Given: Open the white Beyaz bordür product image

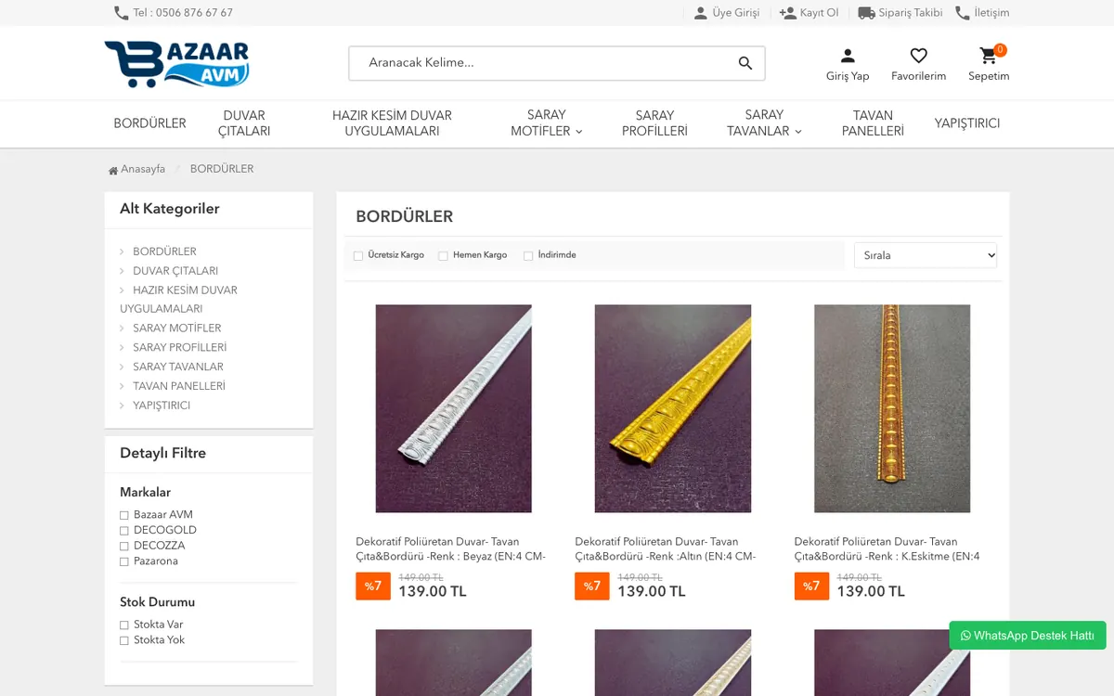Looking at the screenshot, I should (453, 408).
